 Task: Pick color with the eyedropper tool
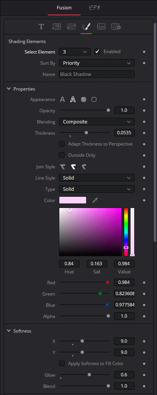point(95,200)
